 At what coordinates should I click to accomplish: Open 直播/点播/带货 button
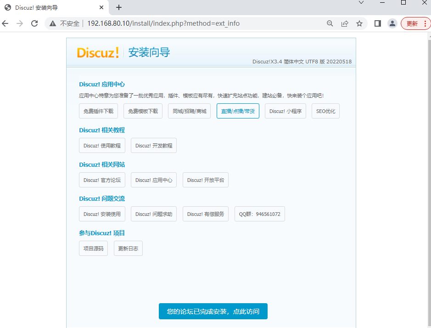238,111
